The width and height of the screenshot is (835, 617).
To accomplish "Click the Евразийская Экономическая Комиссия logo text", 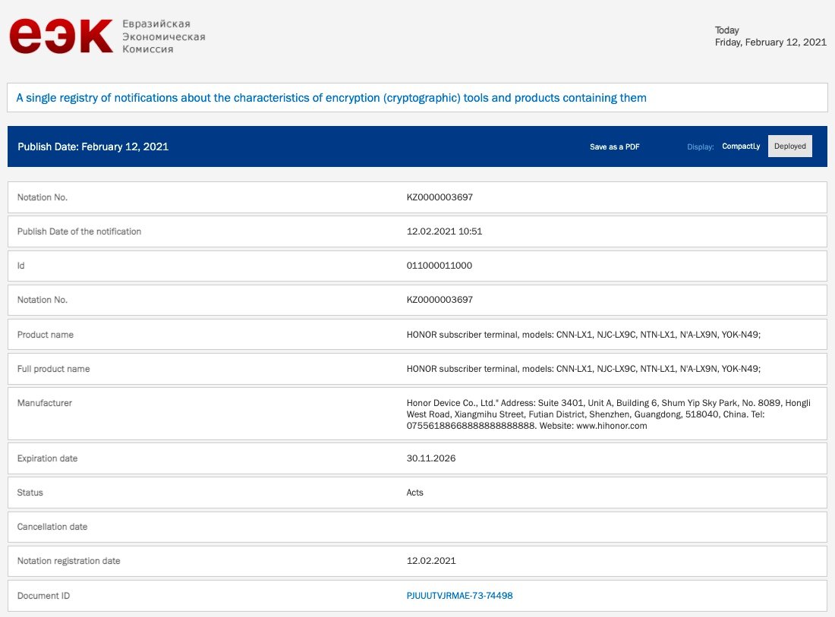I will click(x=163, y=36).
